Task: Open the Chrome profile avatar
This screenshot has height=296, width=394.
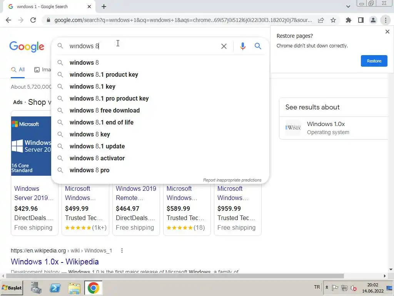Action: (x=373, y=20)
